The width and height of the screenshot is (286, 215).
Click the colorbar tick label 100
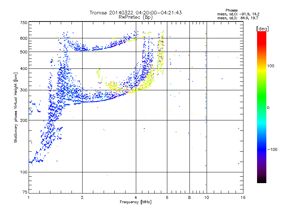point(271,66)
